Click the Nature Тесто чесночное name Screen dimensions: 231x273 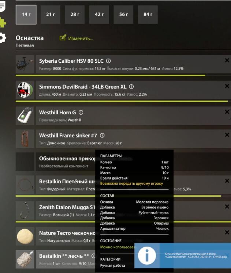coord(67,233)
